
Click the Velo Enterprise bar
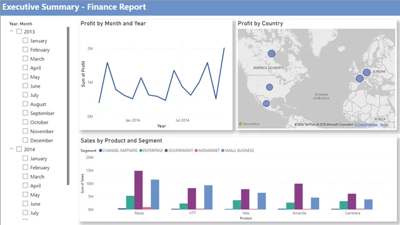(x=237, y=205)
